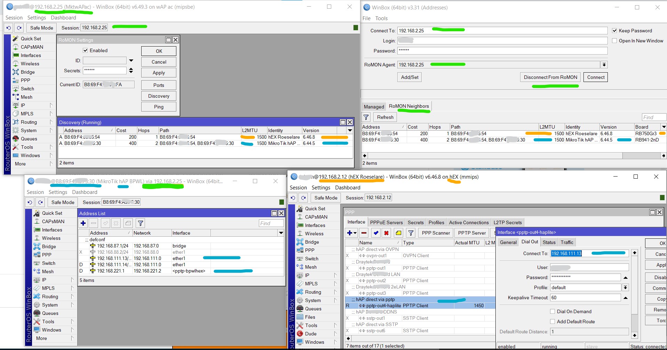The image size is (667, 350).
Task: Click the PPP Scanner button
Action: click(436, 233)
